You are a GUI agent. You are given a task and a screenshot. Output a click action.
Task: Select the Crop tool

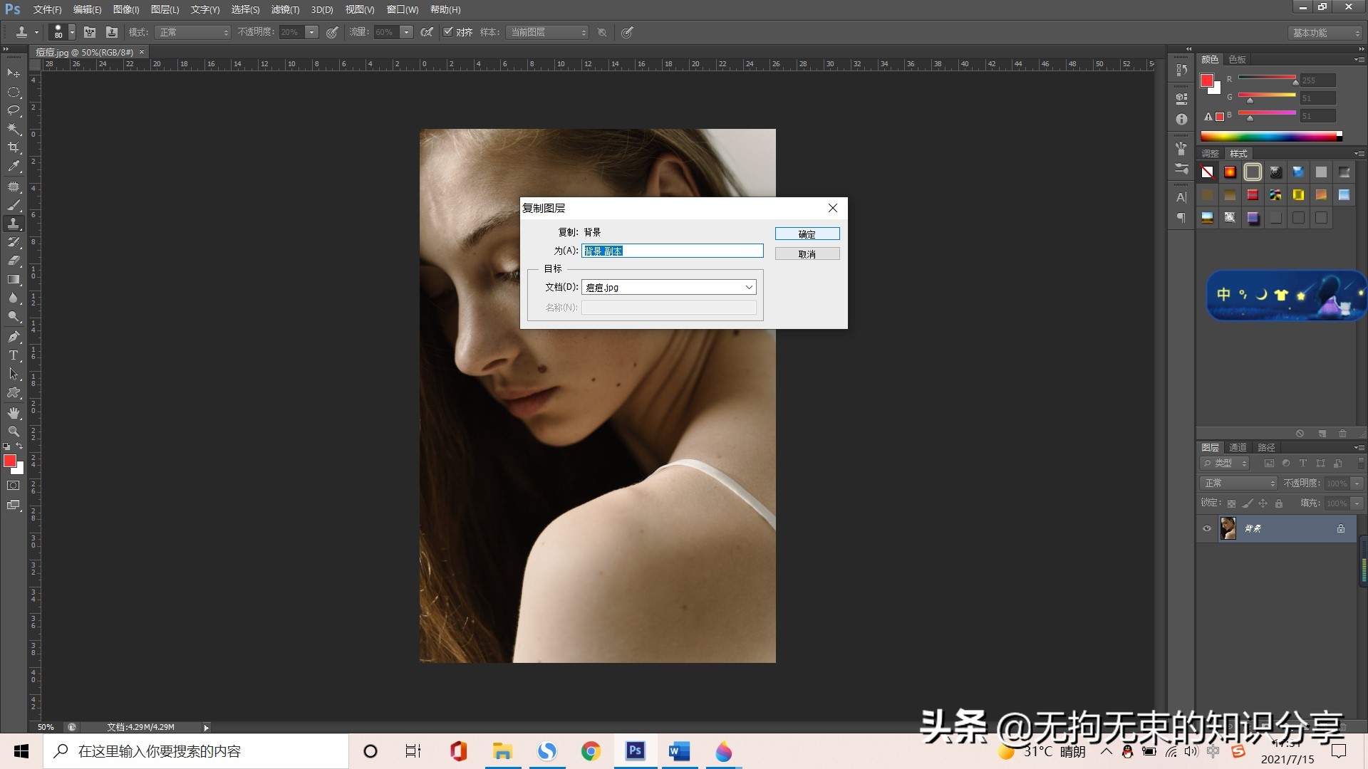click(14, 147)
